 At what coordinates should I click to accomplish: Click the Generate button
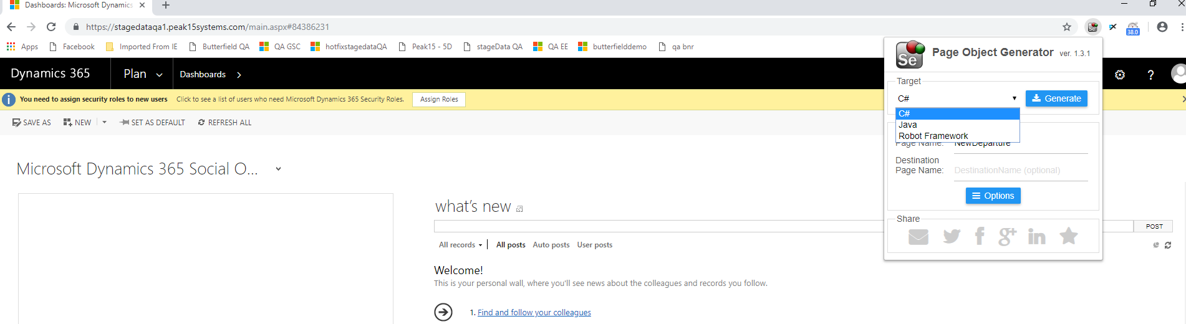(x=1056, y=98)
